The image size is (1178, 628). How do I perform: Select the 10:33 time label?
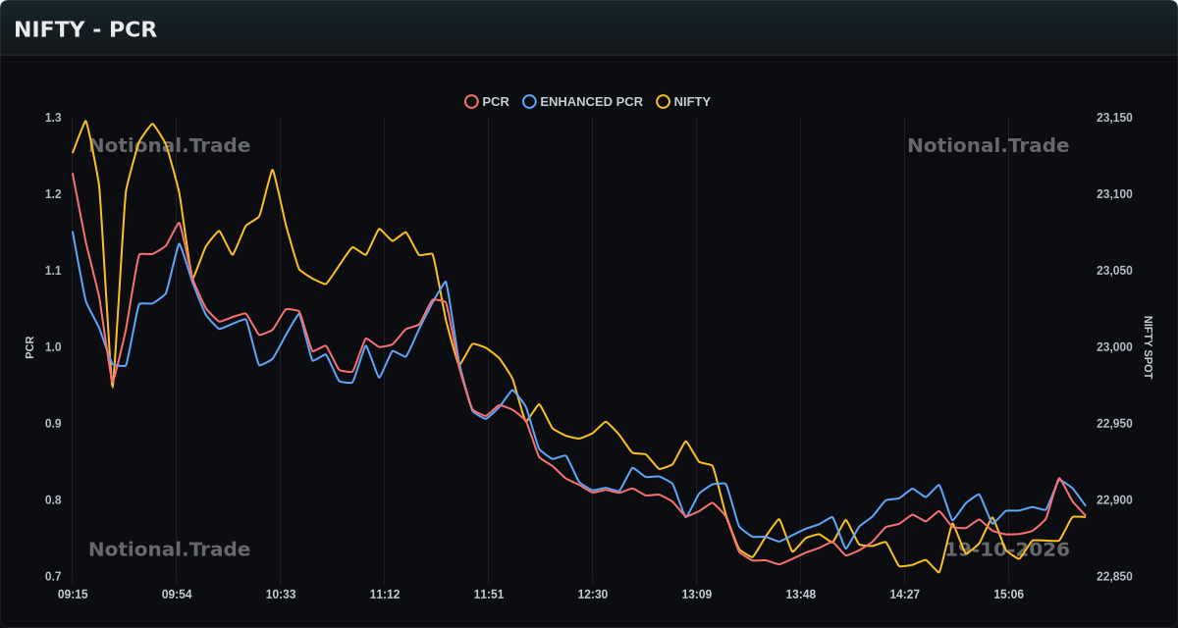point(281,595)
